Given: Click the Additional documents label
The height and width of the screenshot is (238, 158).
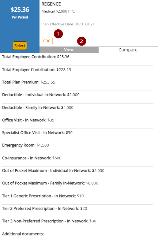Looking at the screenshot, I should click(23, 234).
